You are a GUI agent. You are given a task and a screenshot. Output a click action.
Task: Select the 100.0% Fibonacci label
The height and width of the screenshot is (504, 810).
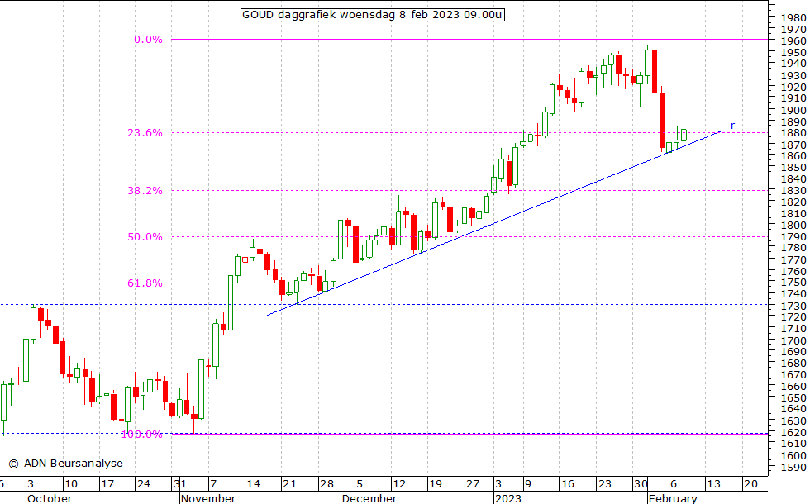pos(141,435)
